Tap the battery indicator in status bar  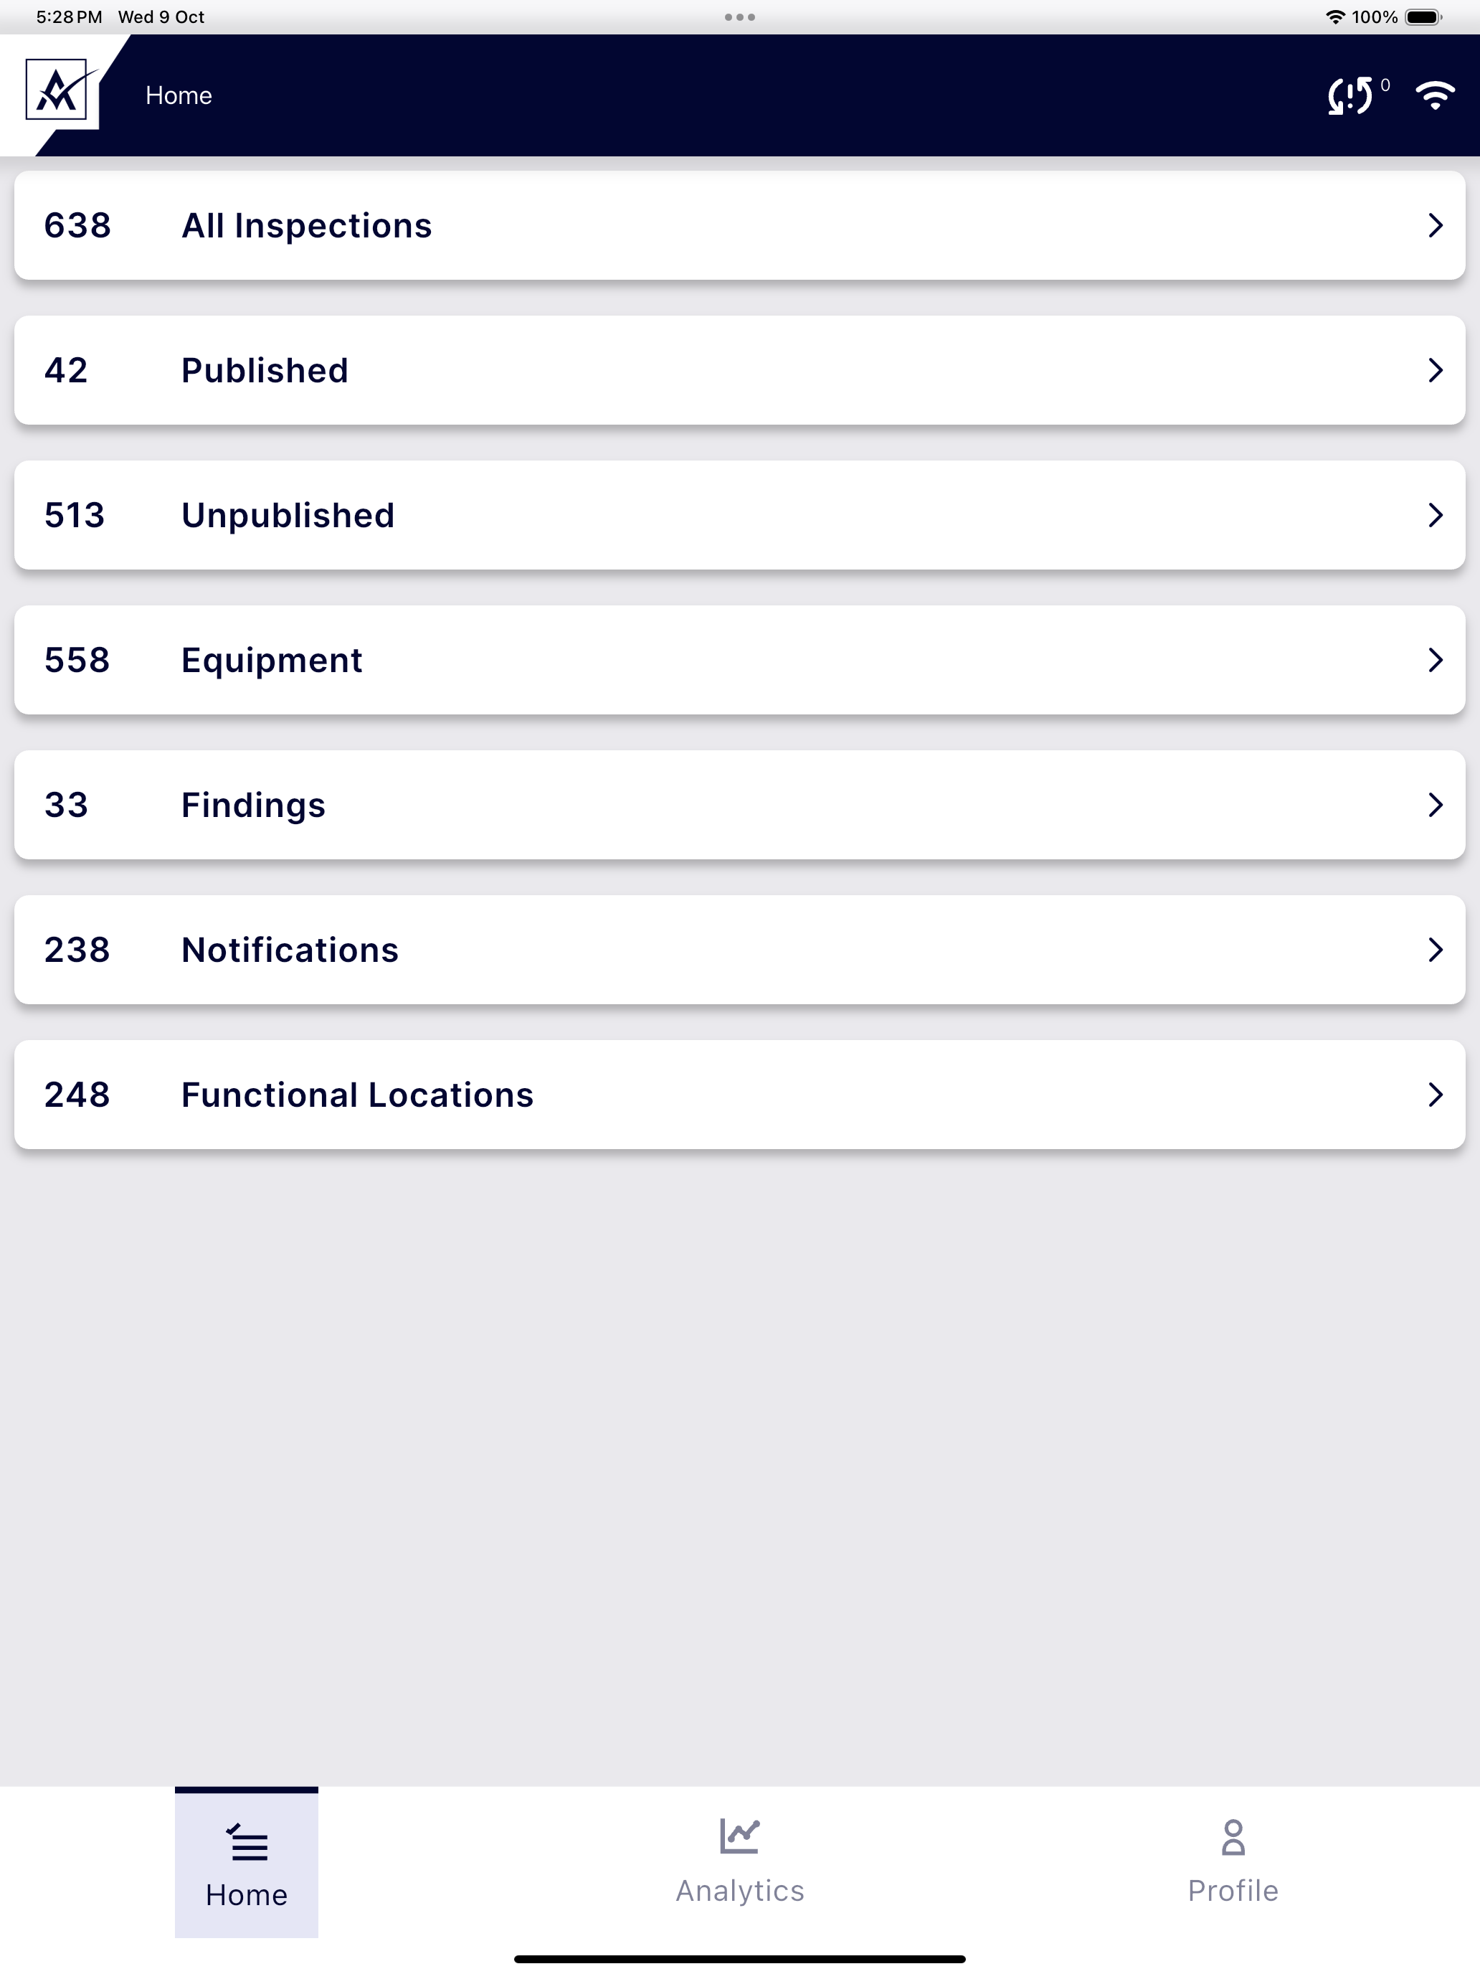click(1424, 17)
